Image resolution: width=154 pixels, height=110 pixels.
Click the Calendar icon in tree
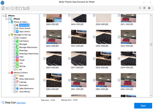(x=17, y=82)
